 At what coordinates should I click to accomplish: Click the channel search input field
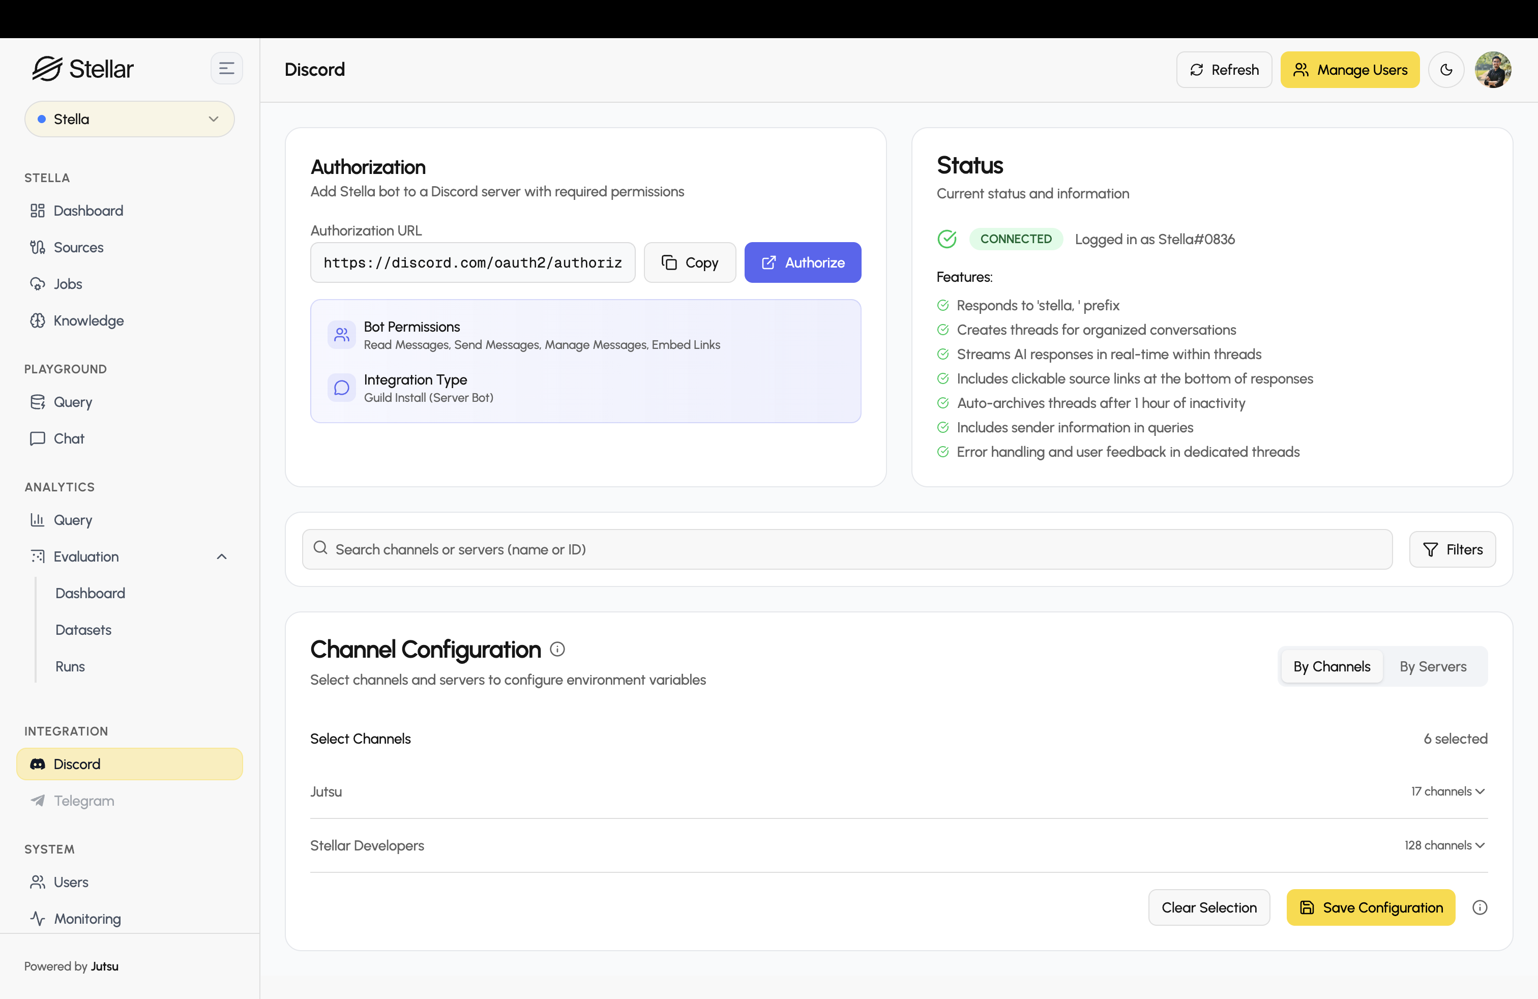pos(846,549)
